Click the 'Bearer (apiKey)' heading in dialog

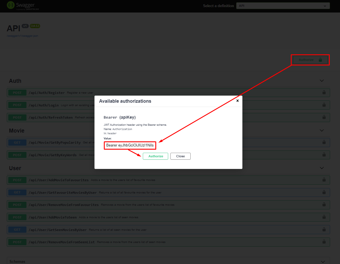[x=120, y=117]
